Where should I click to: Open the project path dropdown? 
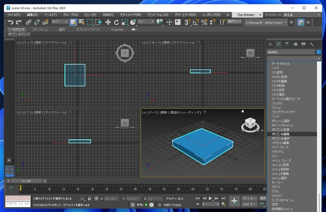coord(266,22)
